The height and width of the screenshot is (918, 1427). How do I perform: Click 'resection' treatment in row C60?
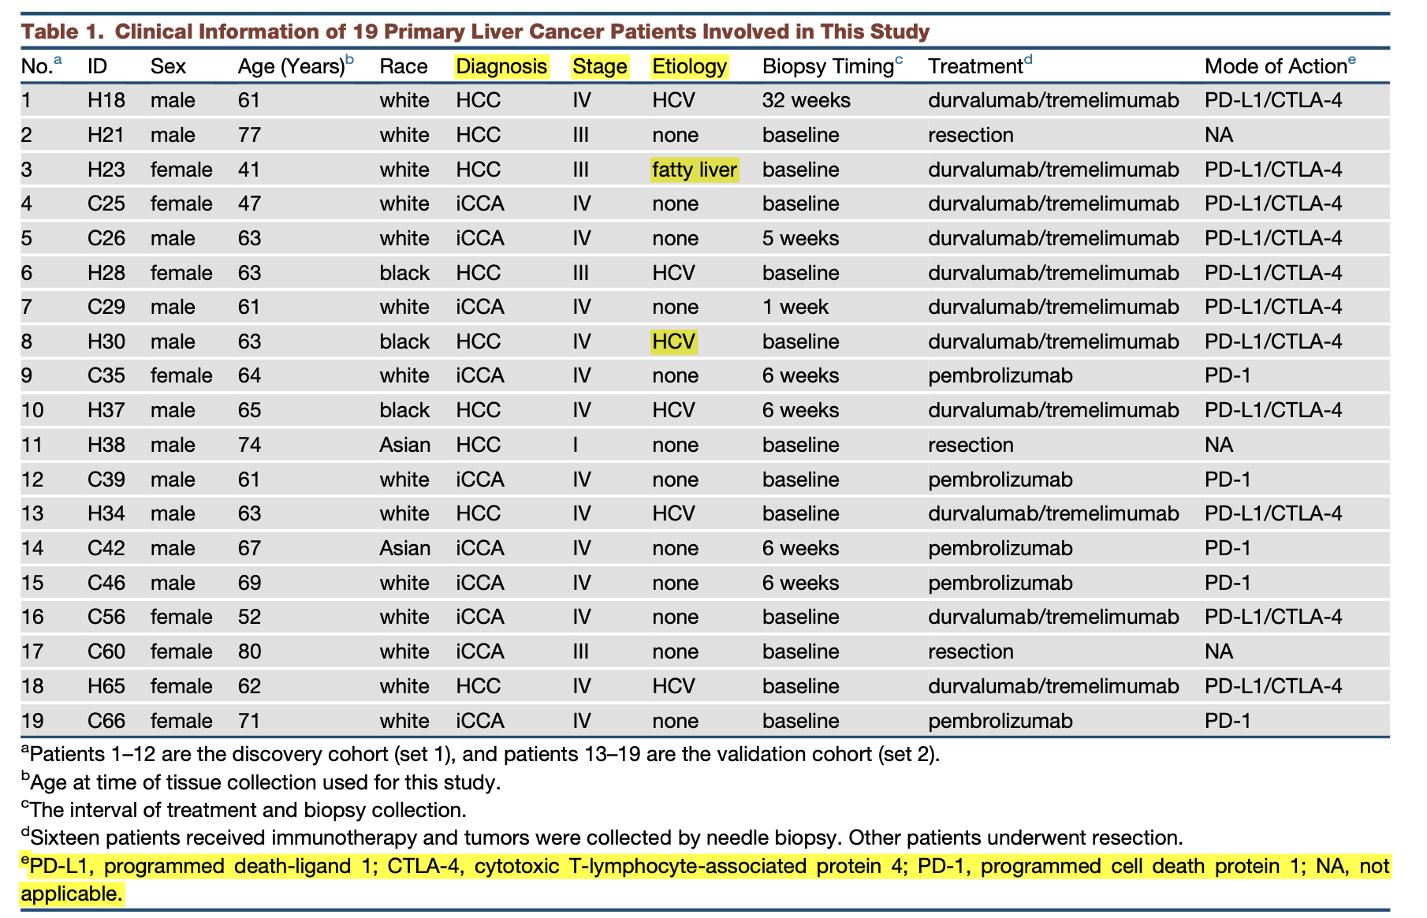point(971,651)
